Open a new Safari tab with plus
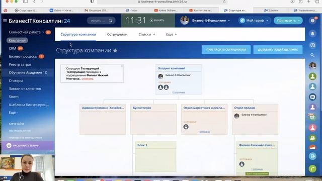The height and width of the screenshot is (181, 322). tap(308, 2)
